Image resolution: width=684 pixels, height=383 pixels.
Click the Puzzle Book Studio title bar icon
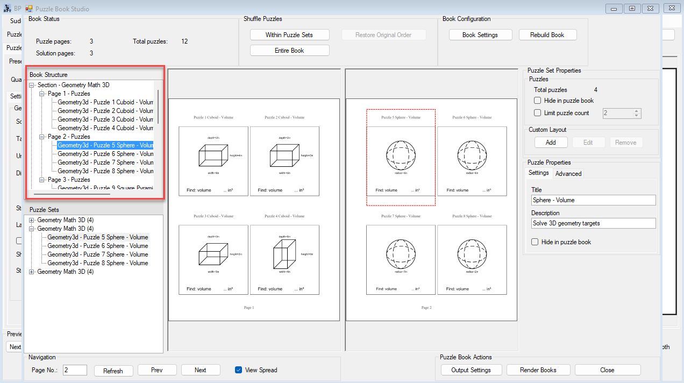tap(29, 9)
